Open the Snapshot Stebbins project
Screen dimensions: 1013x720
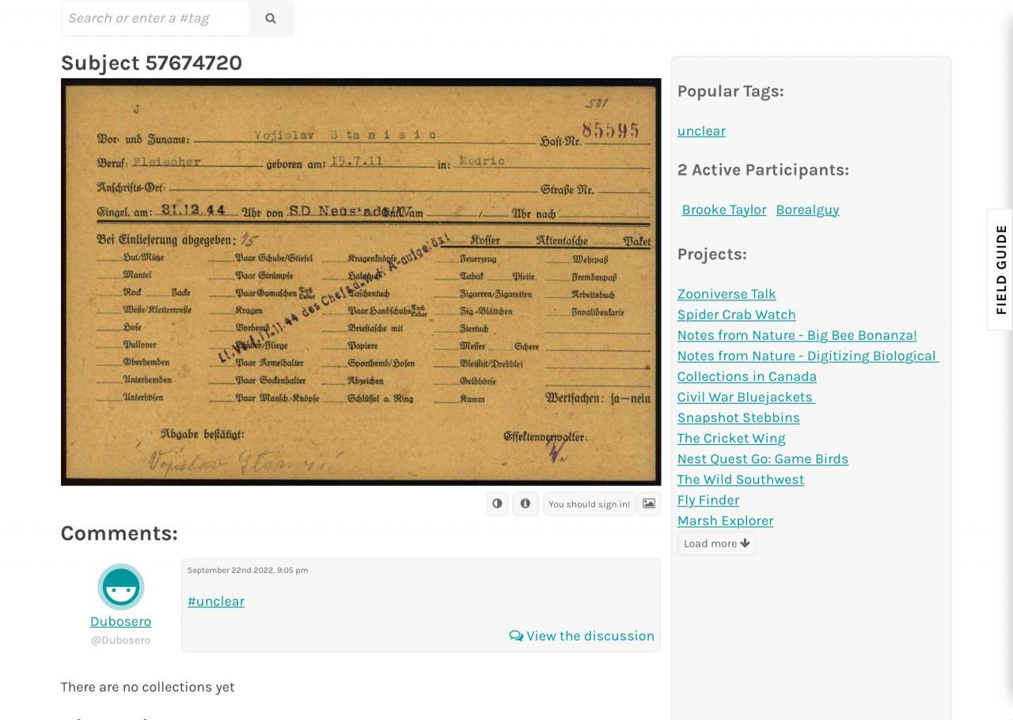[738, 417]
